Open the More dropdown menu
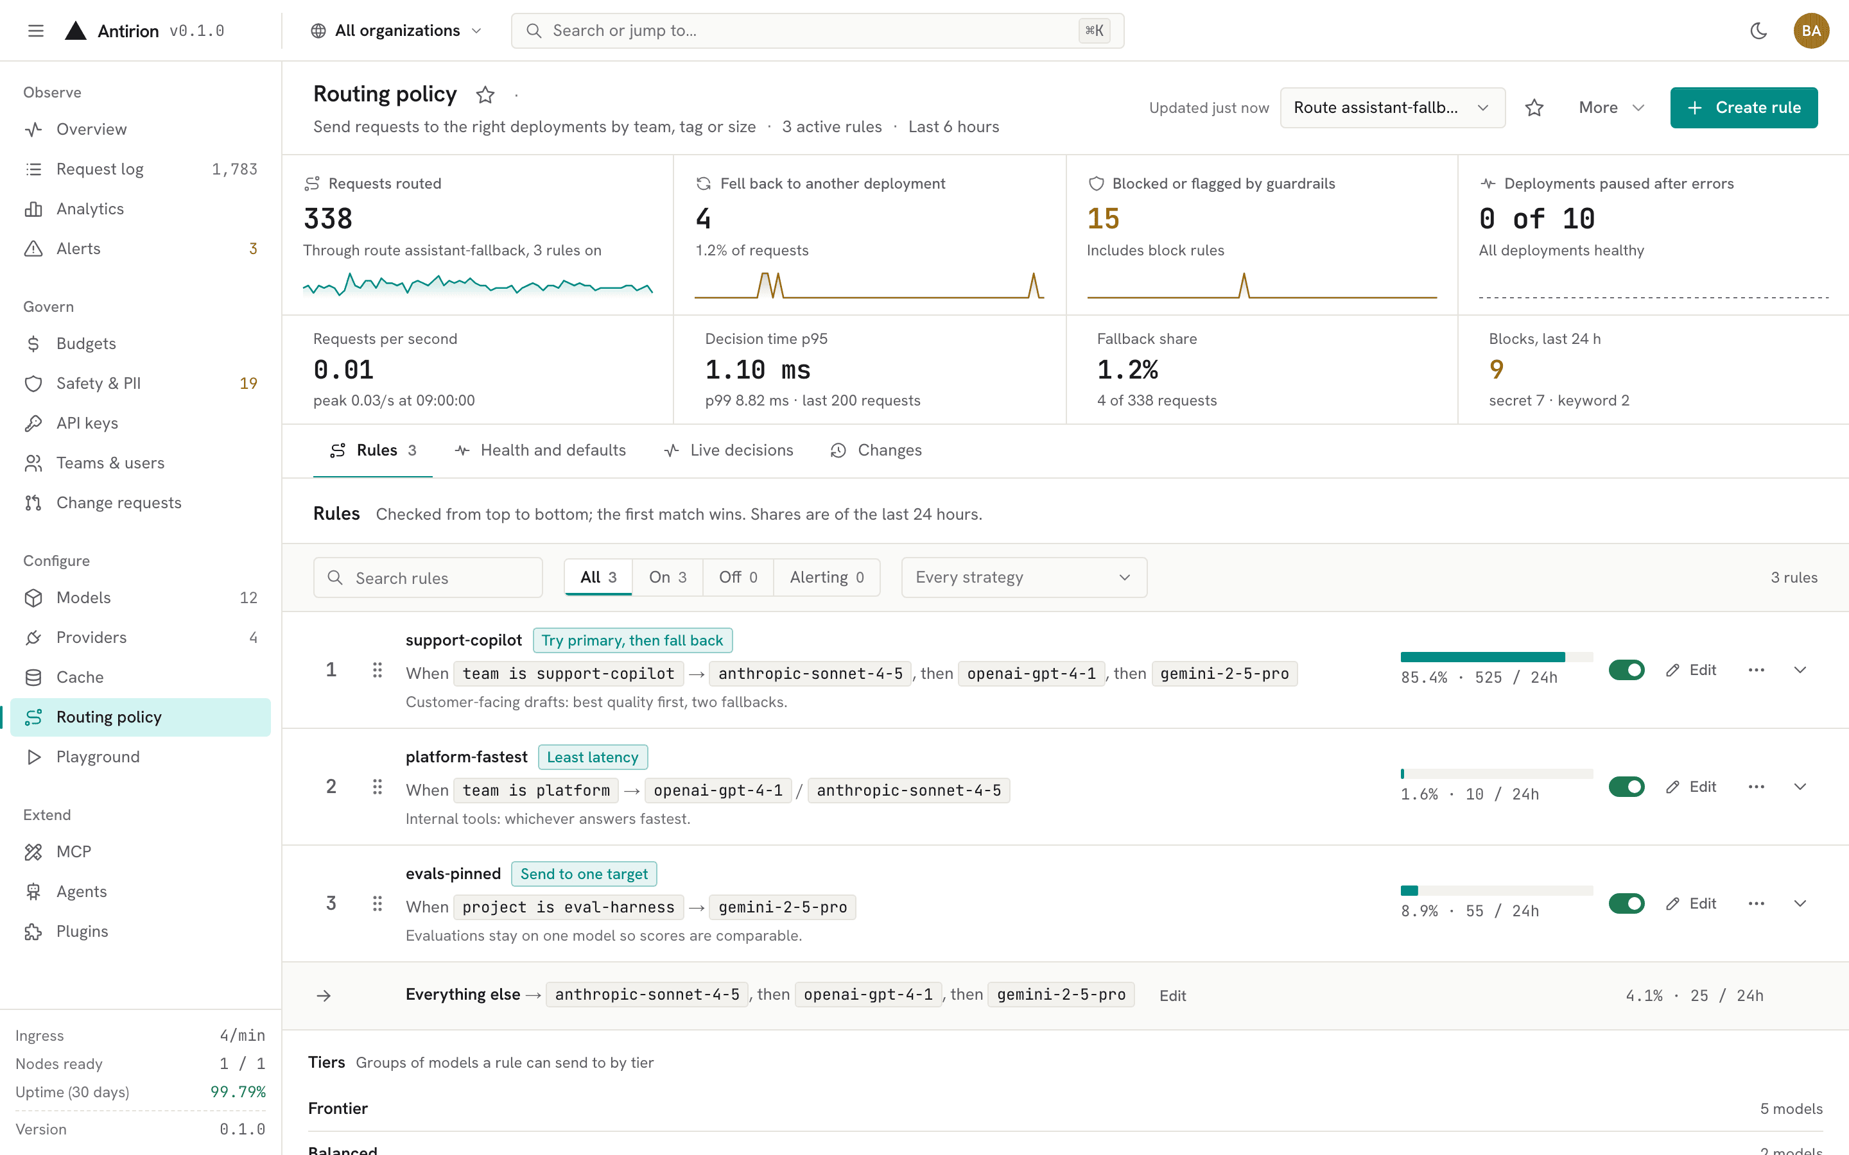The width and height of the screenshot is (1849, 1155). [x=1611, y=108]
